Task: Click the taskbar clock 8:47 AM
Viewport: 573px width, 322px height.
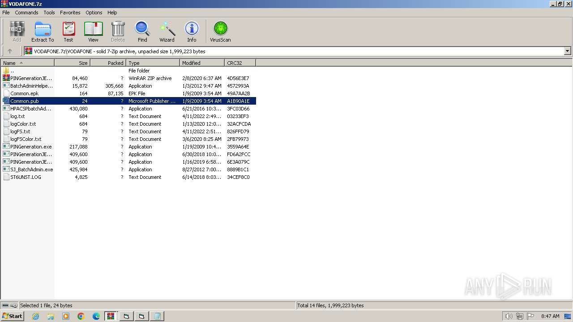Action: (550, 316)
